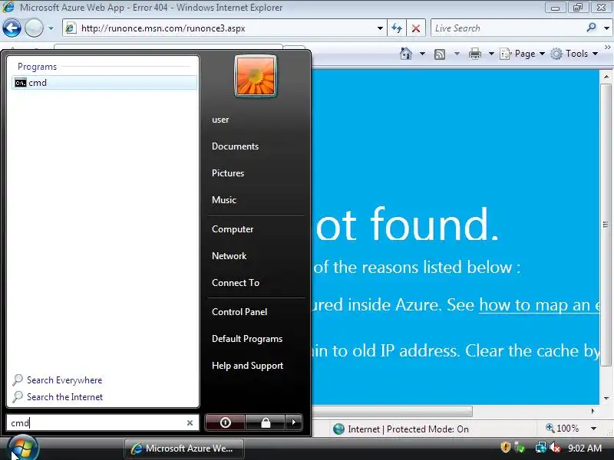
Task: Open the user folder link
Action: (x=220, y=120)
